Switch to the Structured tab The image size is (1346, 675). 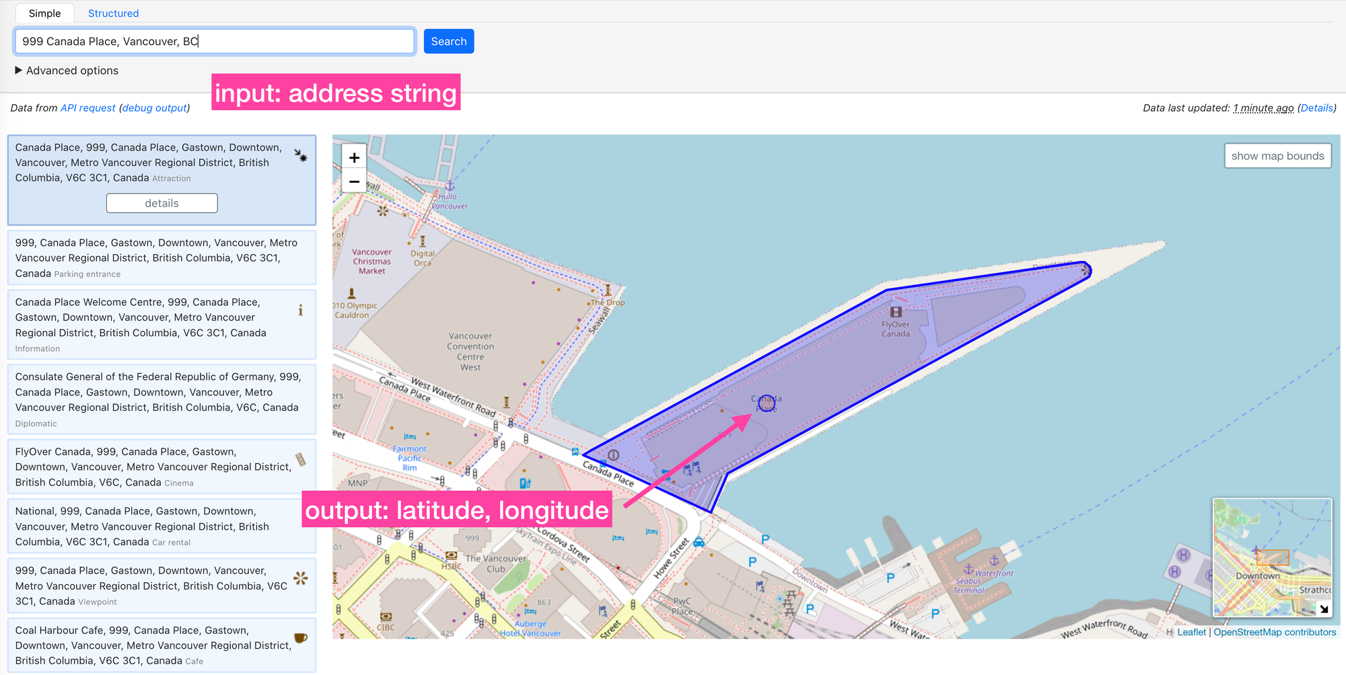tap(112, 13)
